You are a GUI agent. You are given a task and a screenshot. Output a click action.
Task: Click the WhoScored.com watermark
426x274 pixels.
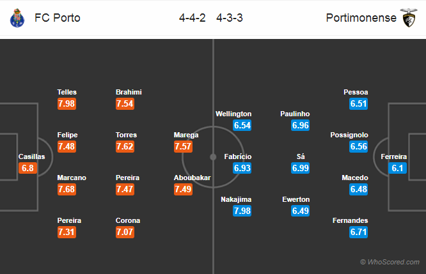390,262
